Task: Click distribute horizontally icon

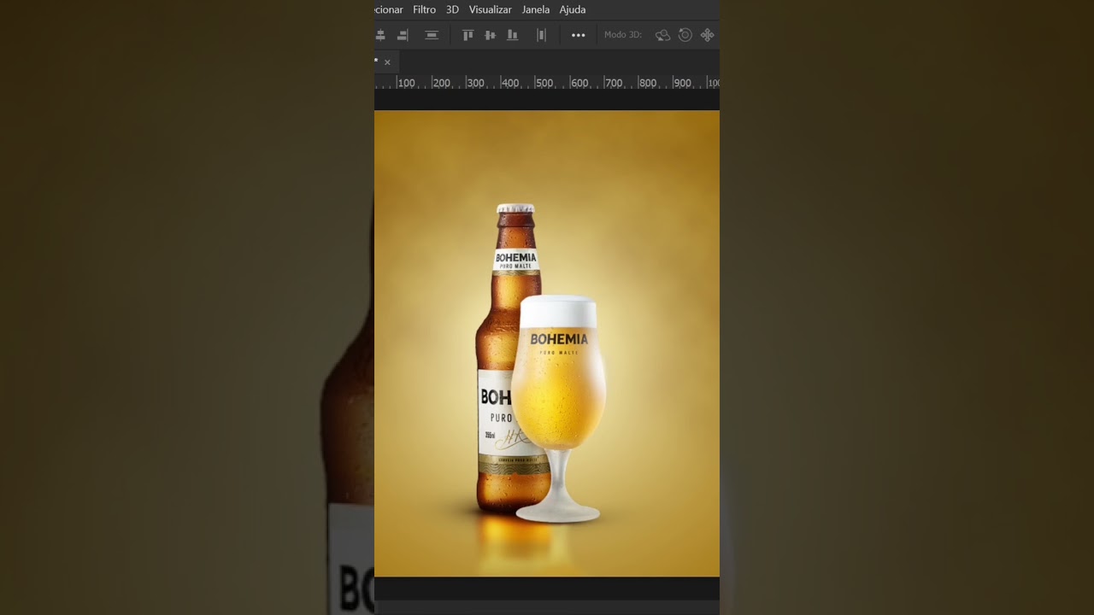Action: (541, 35)
